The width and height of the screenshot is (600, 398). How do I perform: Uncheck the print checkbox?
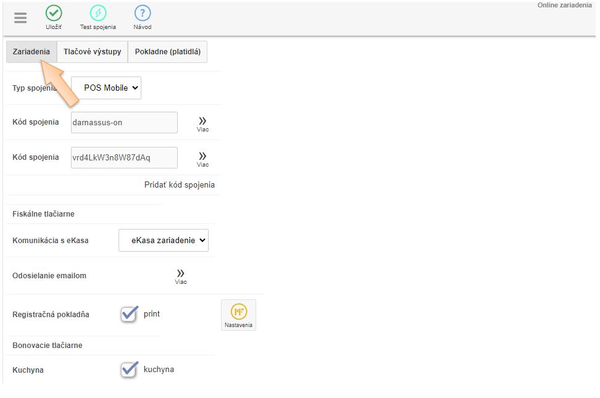click(129, 314)
